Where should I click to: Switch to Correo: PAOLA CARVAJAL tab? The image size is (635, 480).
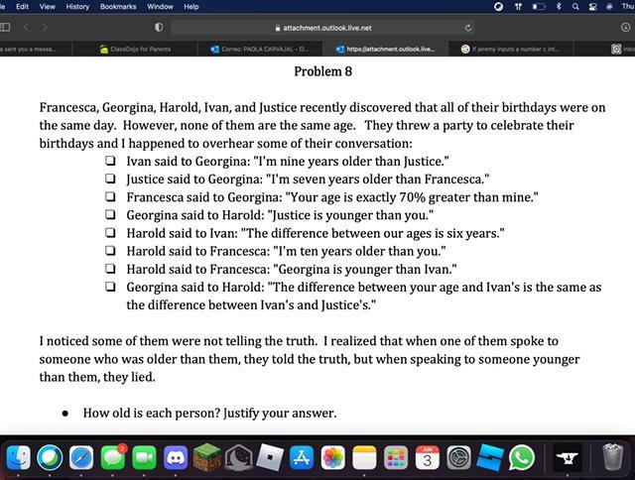click(260, 49)
